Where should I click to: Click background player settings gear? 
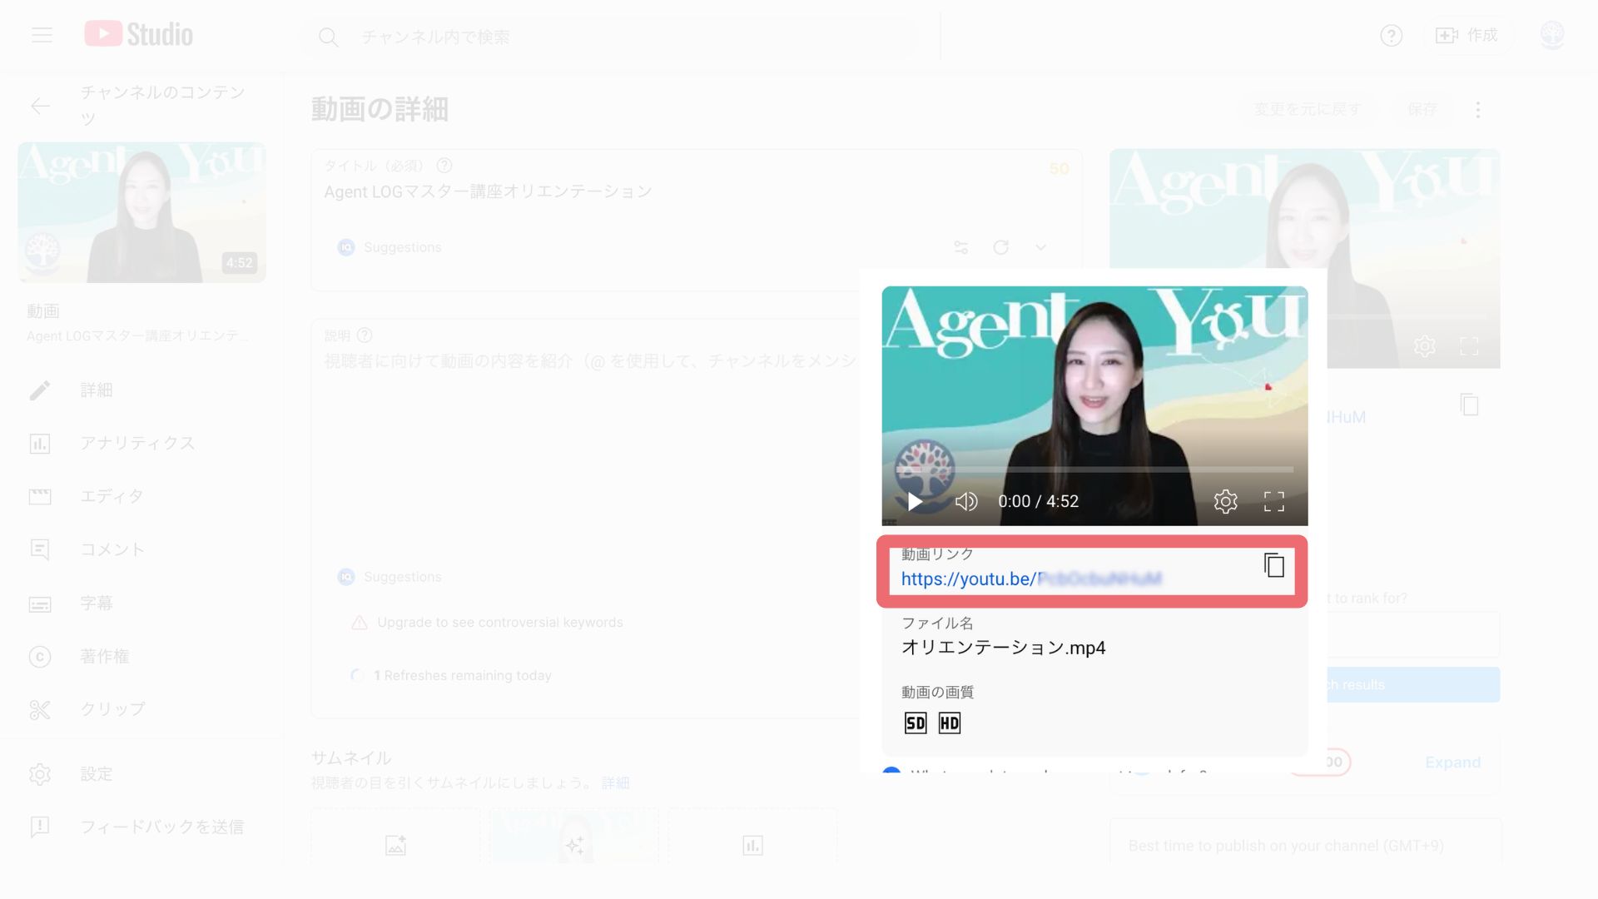pyautogui.click(x=1424, y=345)
